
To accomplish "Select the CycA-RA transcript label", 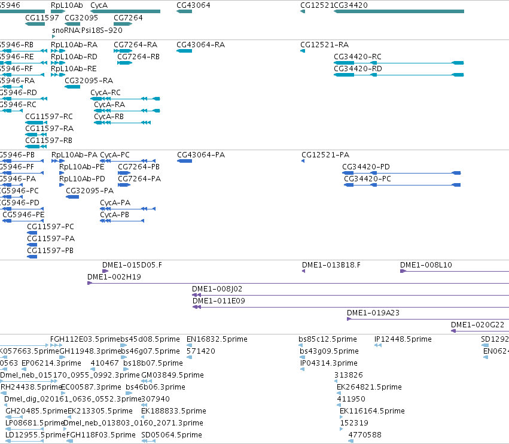I will 109,105.
